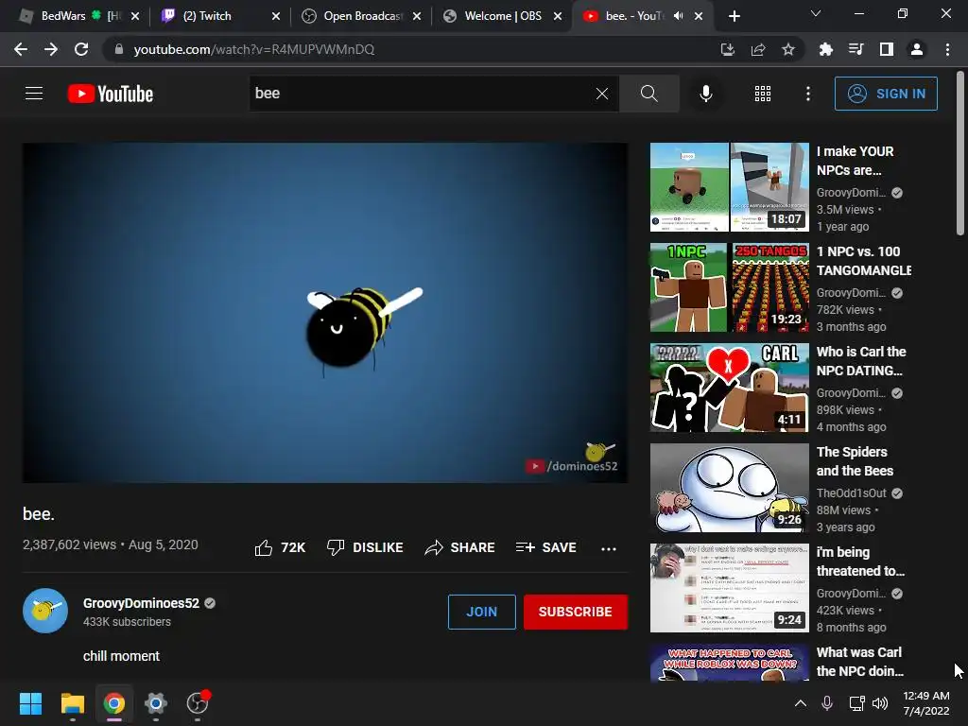968x726 pixels.
Task: Open '1 NPC vs. 100 TANGOMANGLE' title
Action: tap(863, 261)
